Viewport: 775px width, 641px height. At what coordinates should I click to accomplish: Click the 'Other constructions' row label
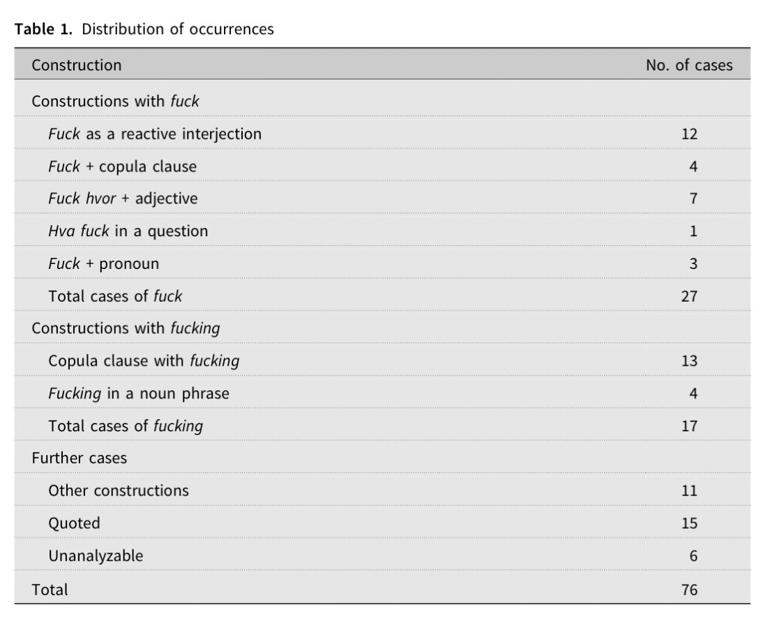click(x=118, y=491)
